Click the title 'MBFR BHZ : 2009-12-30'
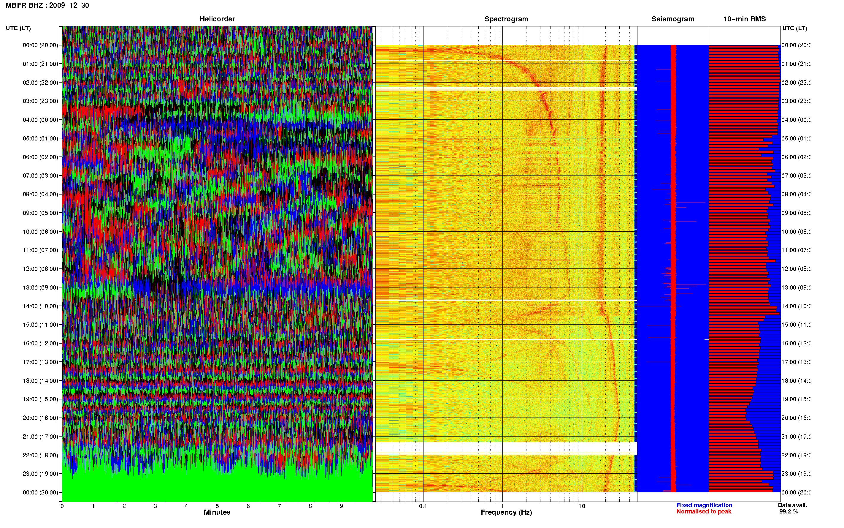The image size is (844, 528). [47, 5]
